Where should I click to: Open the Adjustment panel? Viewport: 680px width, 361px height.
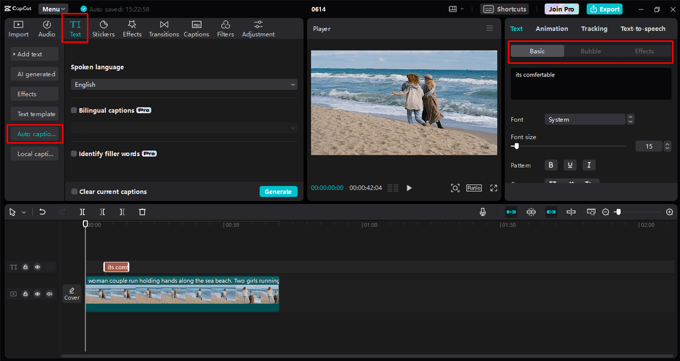pyautogui.click(x=258, y=29)
